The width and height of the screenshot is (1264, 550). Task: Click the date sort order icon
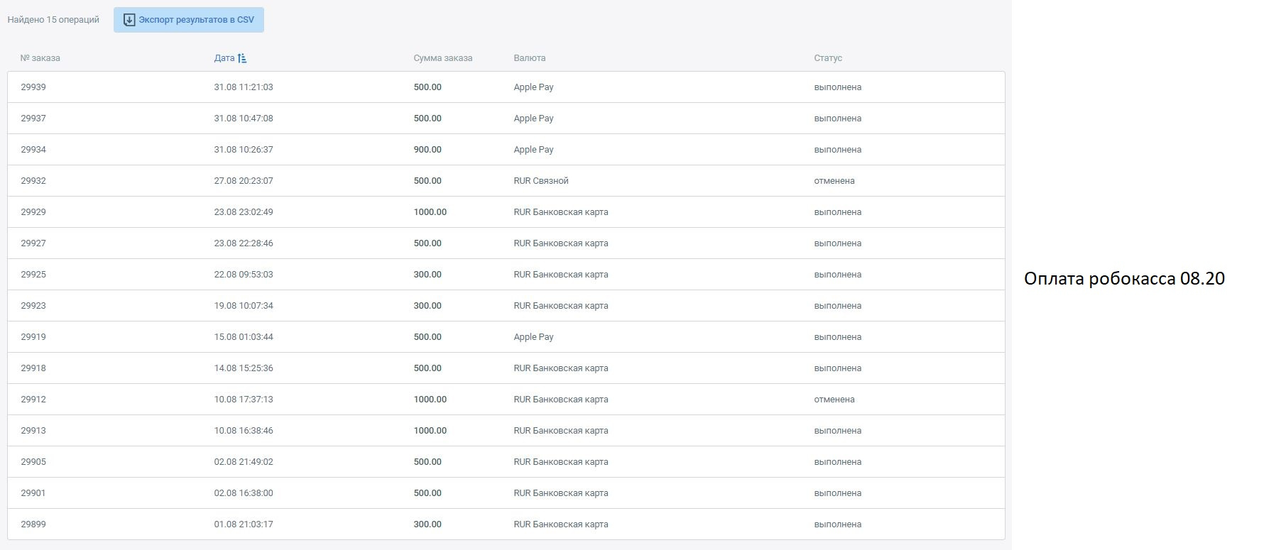(x=242, y=58)
